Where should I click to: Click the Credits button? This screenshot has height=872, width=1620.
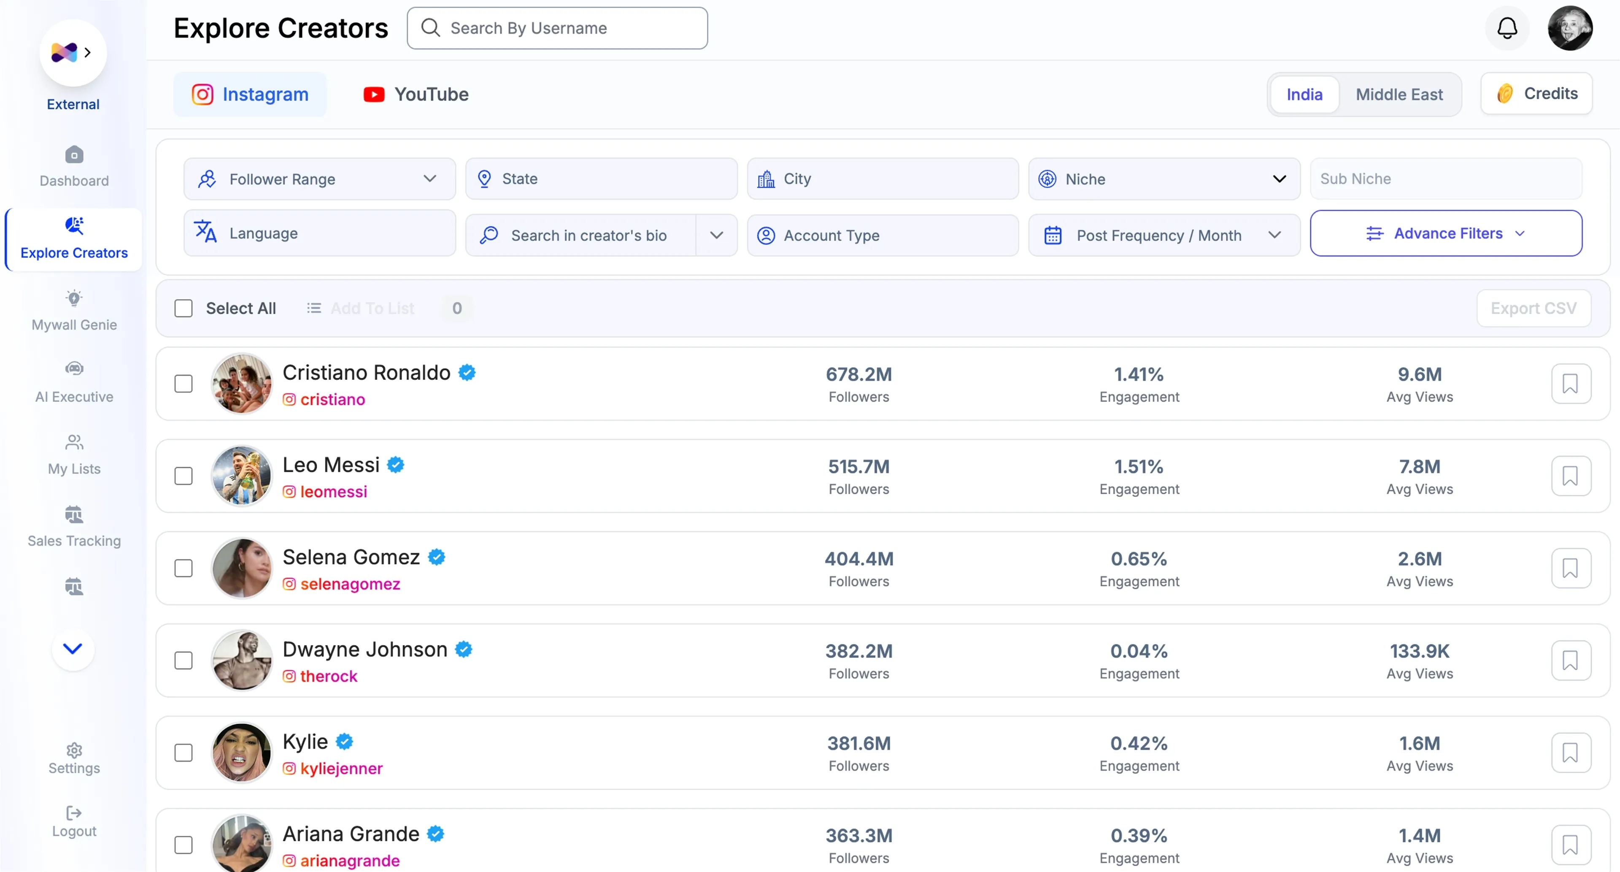pos(1536,94)
